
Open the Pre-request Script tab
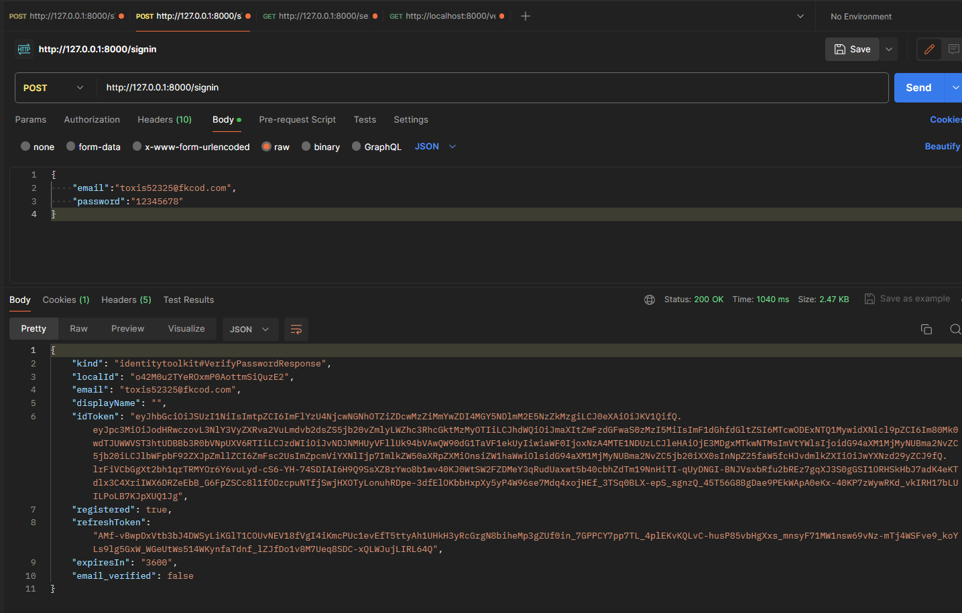click(x=297, y=120)
